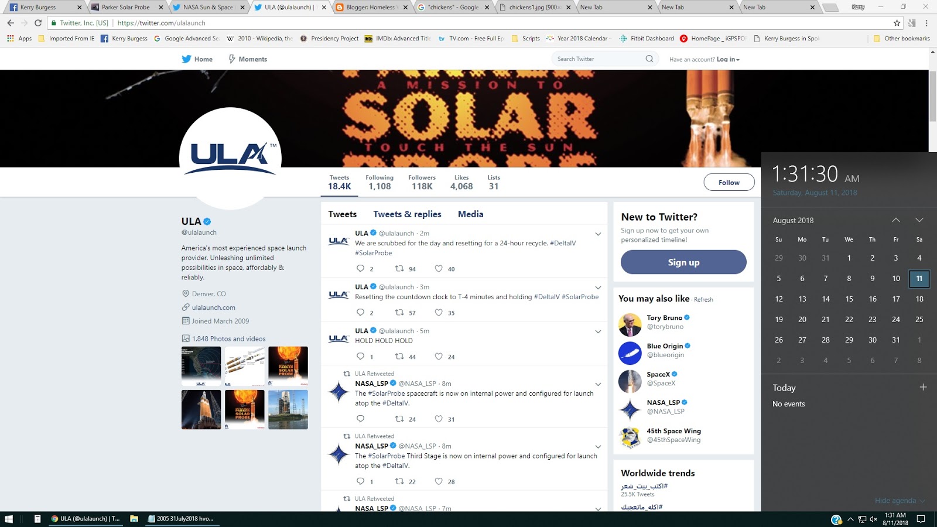Show hidden system tray icons
This screenshot has height=527, width=937.
coord(850,519)
